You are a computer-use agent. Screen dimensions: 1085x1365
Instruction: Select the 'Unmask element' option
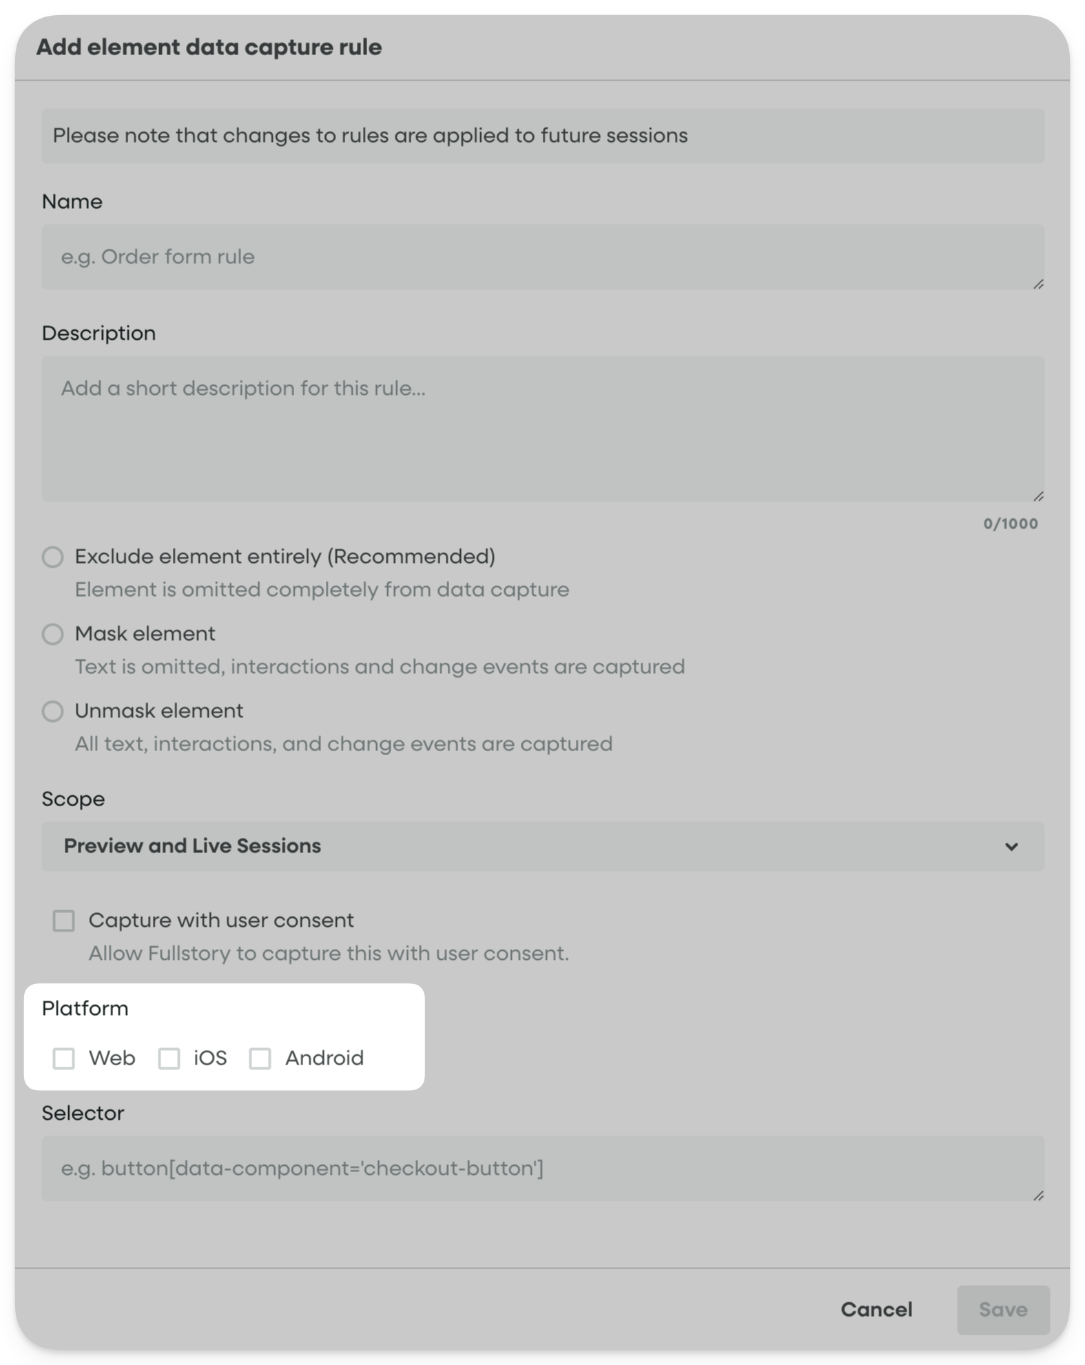click(x=53, y=711)
